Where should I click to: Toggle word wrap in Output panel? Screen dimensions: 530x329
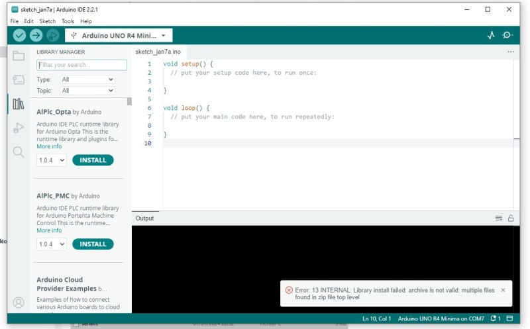pyautogui.click(x=499, y=218)
